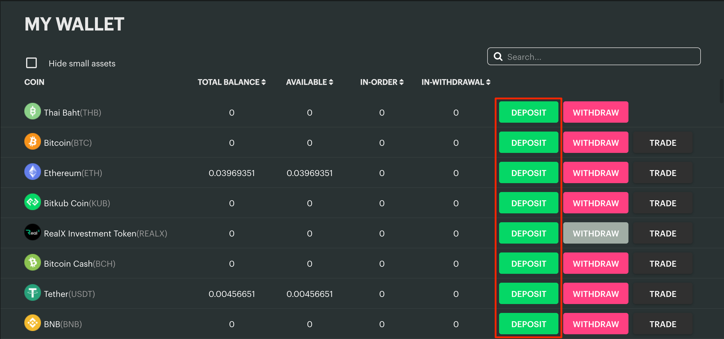Sort by In-Withdrawal column
The image size is (724, 339).
456,82
